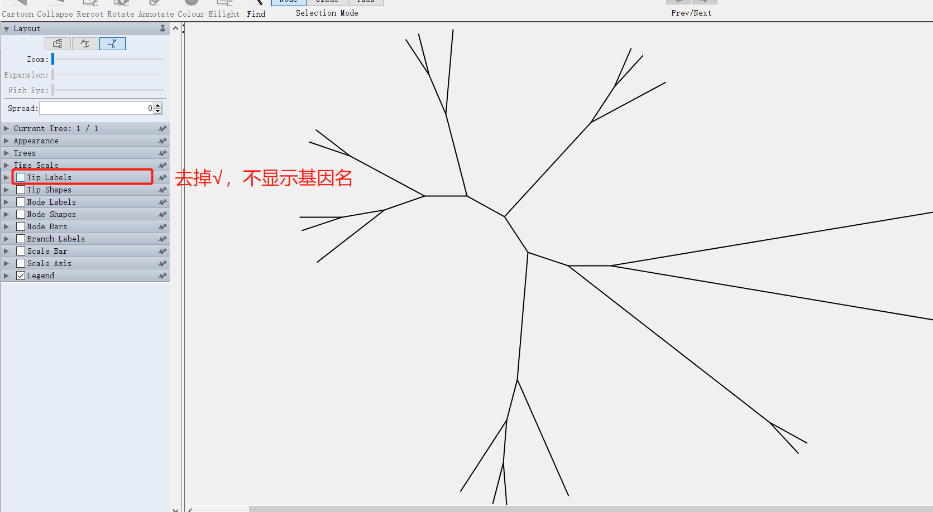Click the pin icon on Trees row
Image resolution: width=933 pixels, height=512 pixels.
point(162,153)
